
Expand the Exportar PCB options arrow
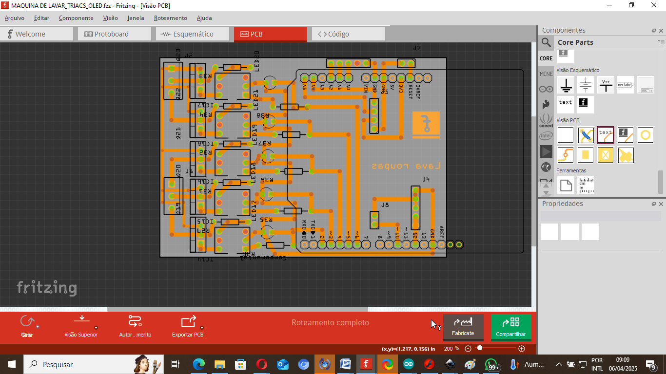tap(202, 328)
